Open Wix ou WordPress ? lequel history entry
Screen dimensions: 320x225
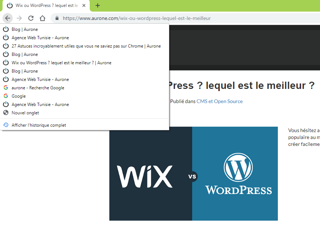point(85,63)
